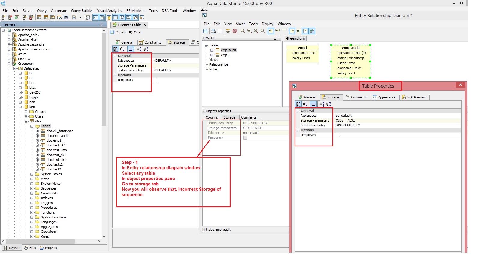The height and width of the screenshot is (258, 478).
Task: Collapse the Greenplum server node
Action: tap(9, 64)
